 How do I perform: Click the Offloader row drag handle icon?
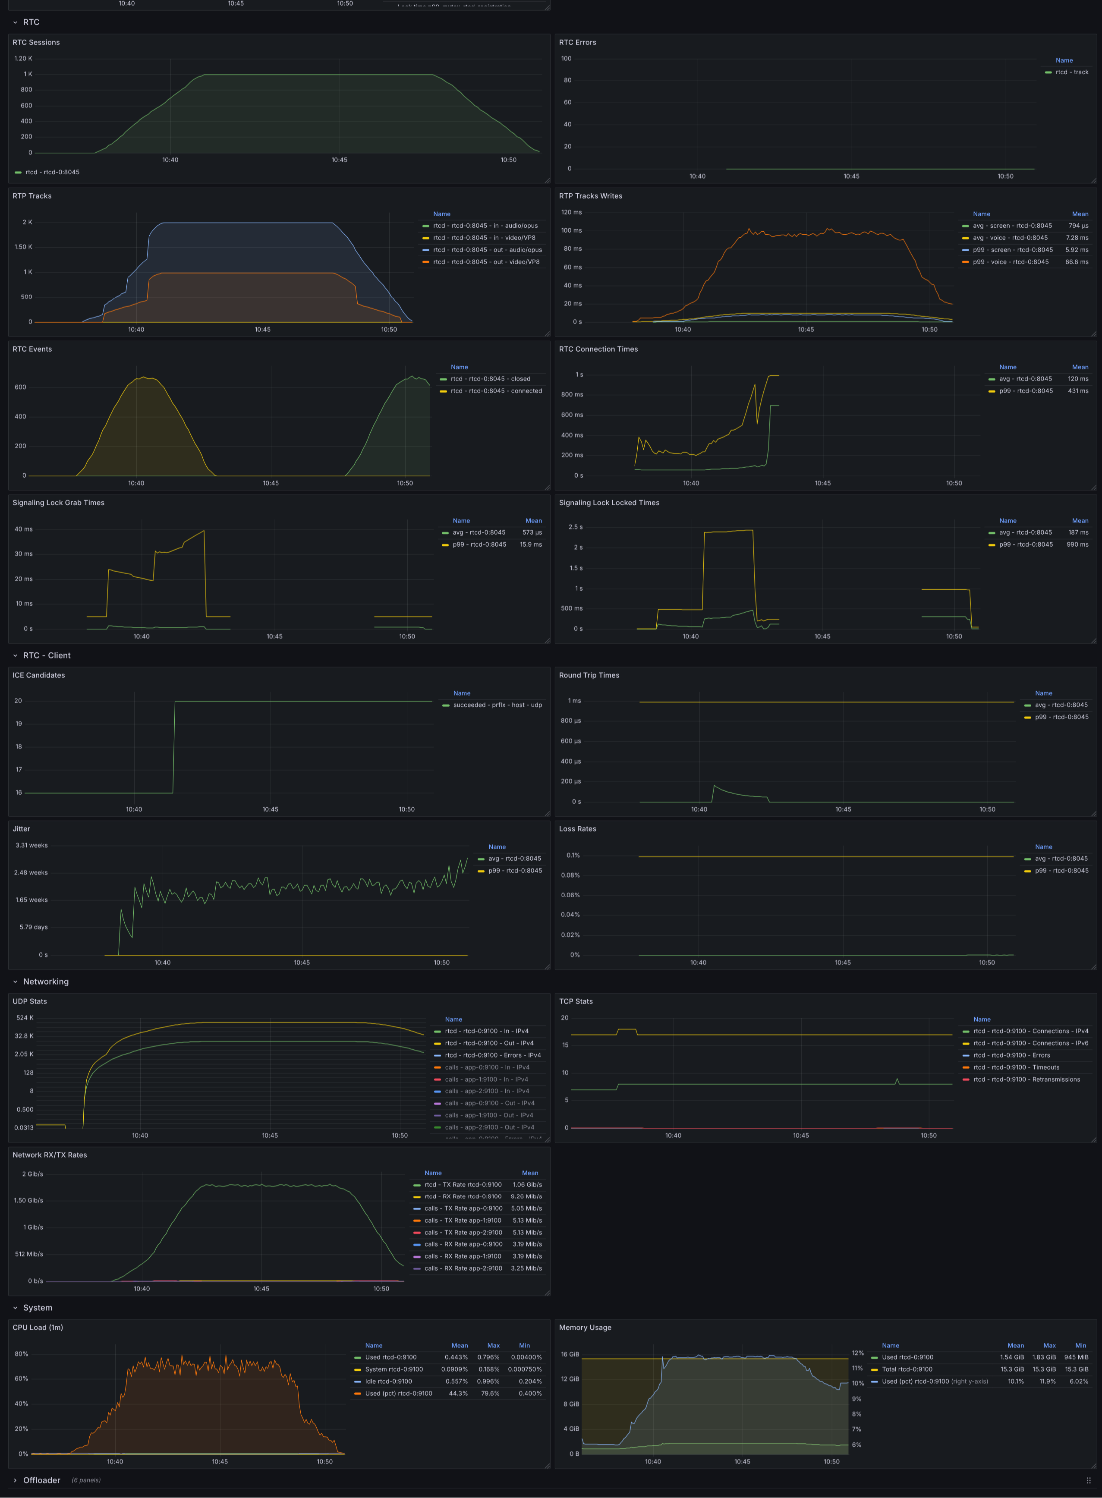1089,1480
